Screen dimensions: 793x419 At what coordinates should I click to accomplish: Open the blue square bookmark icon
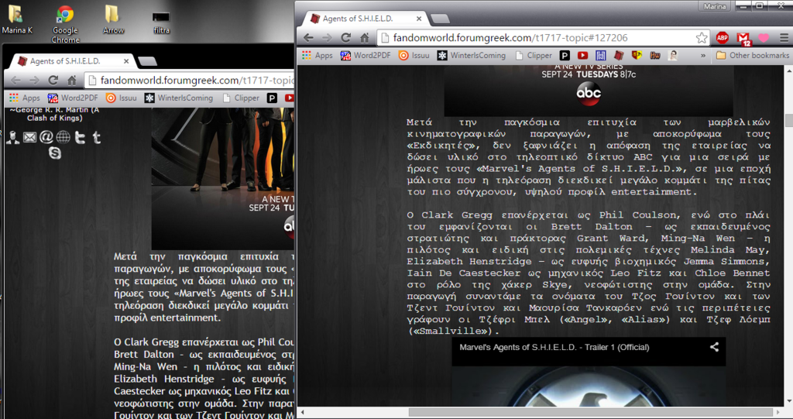(x=600, y=56)
